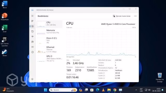Open the volume icon in system tray
Screen dimensions: 166x93
(x=149, y=90)
